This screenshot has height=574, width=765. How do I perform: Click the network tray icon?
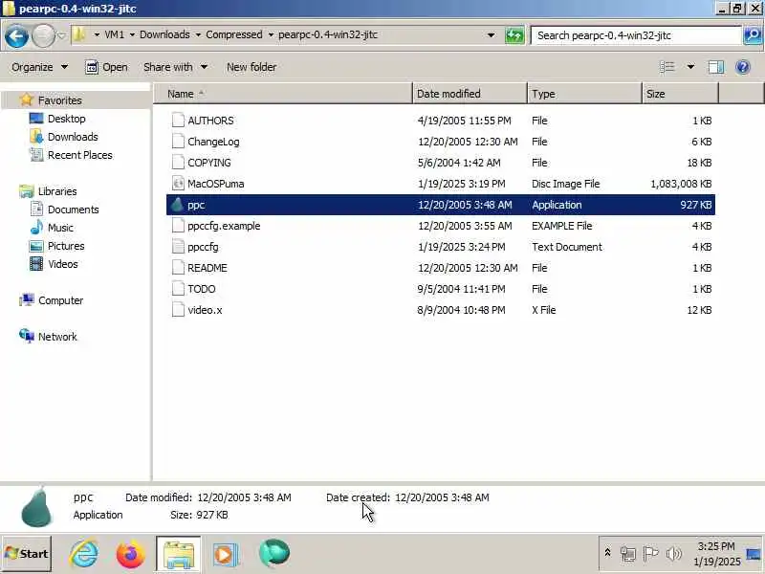(628, 554)
